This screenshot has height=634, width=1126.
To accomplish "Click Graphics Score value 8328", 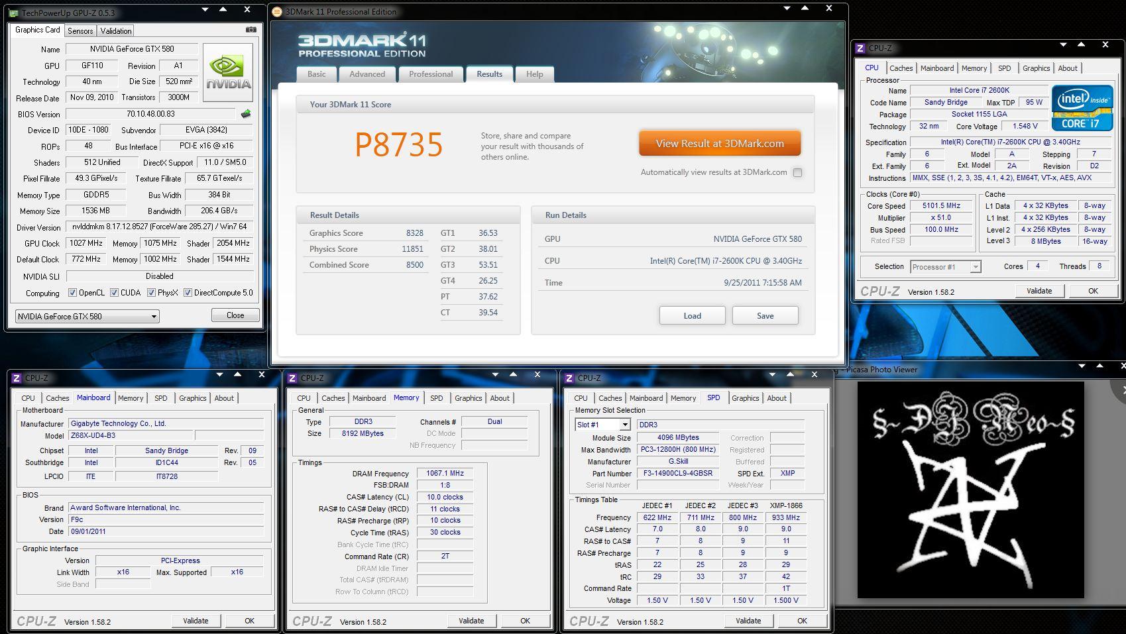I will tap(415, 233).
